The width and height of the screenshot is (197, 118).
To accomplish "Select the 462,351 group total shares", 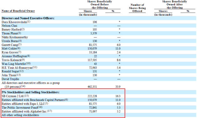I will pyautogui.click(x=92, y=87).
